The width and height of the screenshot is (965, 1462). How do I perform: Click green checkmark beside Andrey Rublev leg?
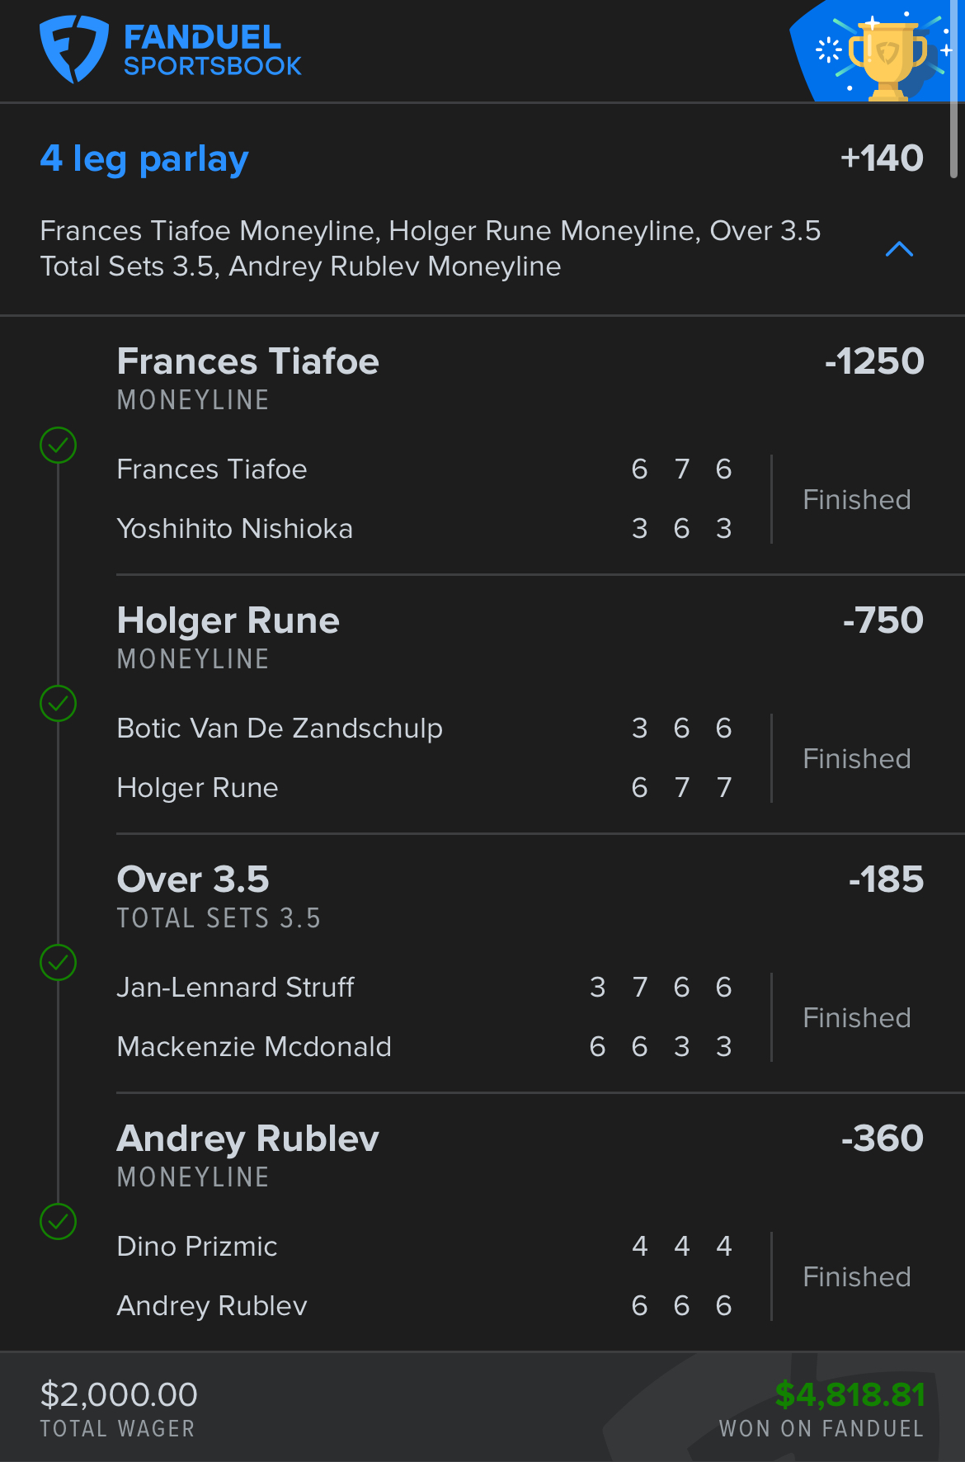[x=59, y=1222]
